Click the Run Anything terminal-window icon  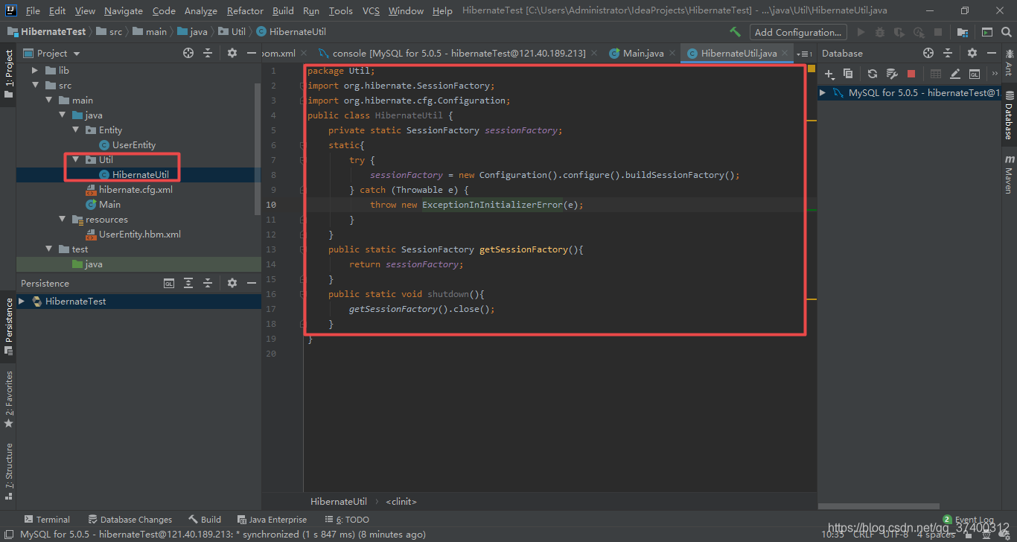pos(986,32)
